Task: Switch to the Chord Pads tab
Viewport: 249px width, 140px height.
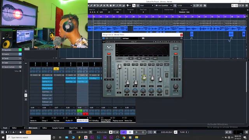Action: tap(74, 128)
